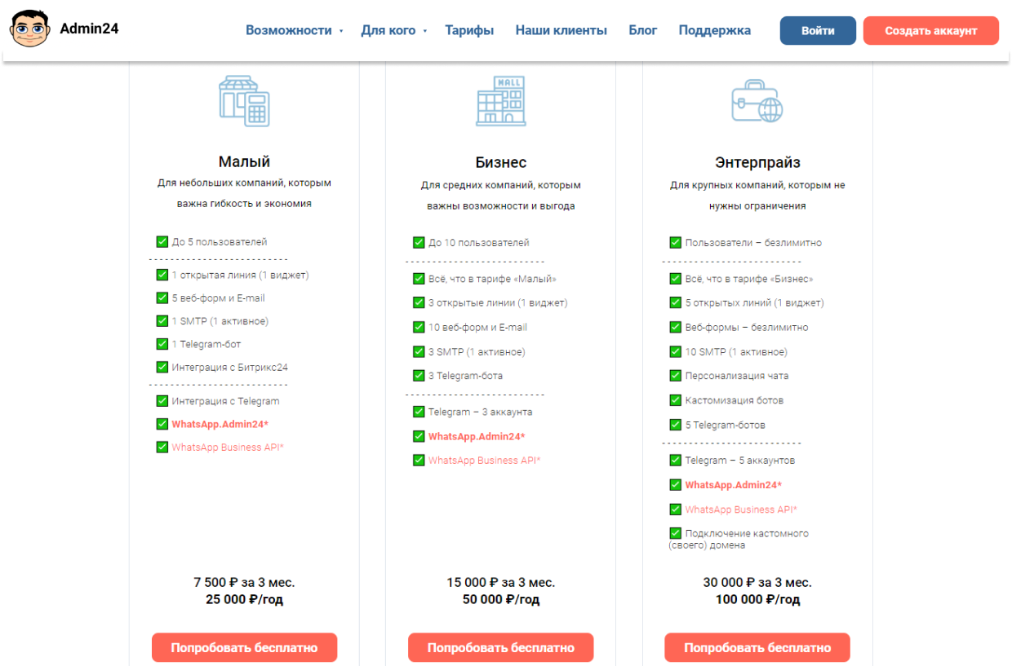Open WhatsApp.Admin24* link in Энтерпрайз plan
Screen dimensions: 1012x666
pos(733,485)
